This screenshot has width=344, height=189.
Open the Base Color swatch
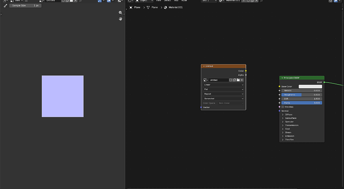click(311, 87)
